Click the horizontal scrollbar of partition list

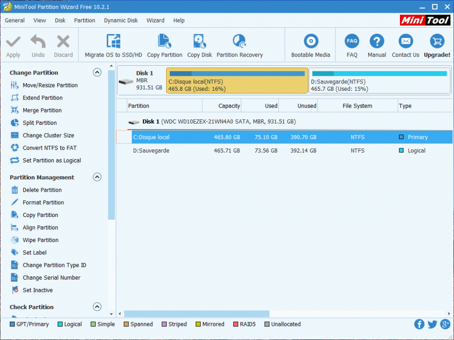point(196,314)
